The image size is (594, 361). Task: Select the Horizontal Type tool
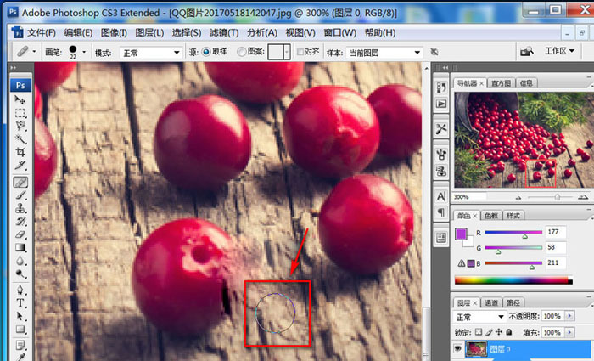click(20, 303)
